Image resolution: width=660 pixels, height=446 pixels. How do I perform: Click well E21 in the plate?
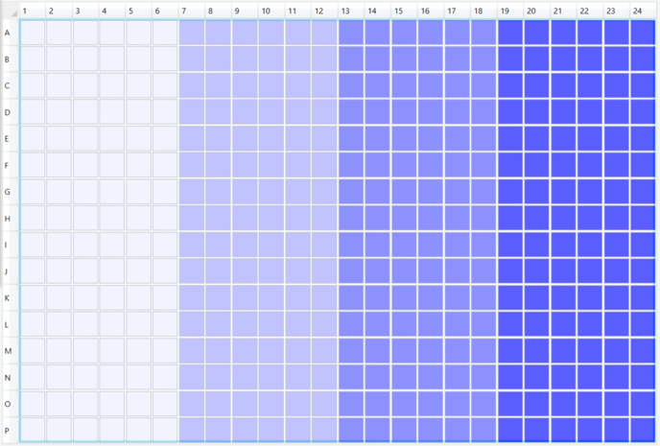pyautogui.click(x=563, y=138)
